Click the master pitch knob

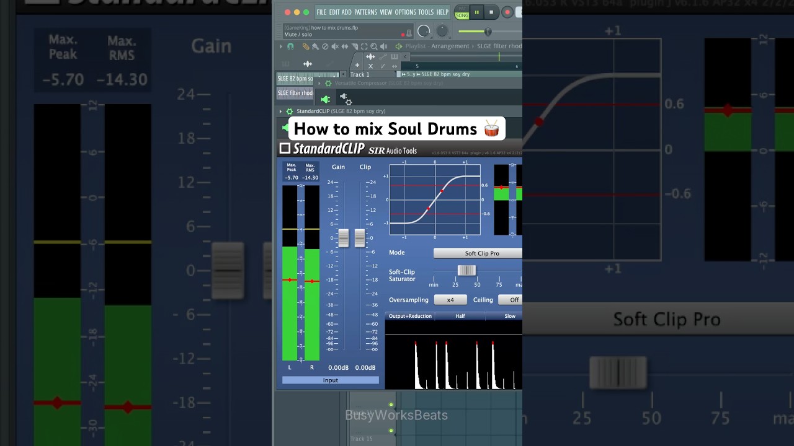[442, 30]
